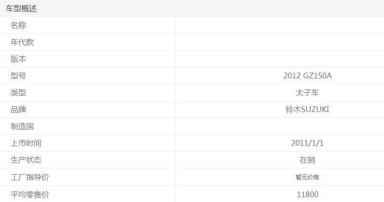384x202 pixels.
Task: Click the 年代款 row label
Action: coord(22,42)
